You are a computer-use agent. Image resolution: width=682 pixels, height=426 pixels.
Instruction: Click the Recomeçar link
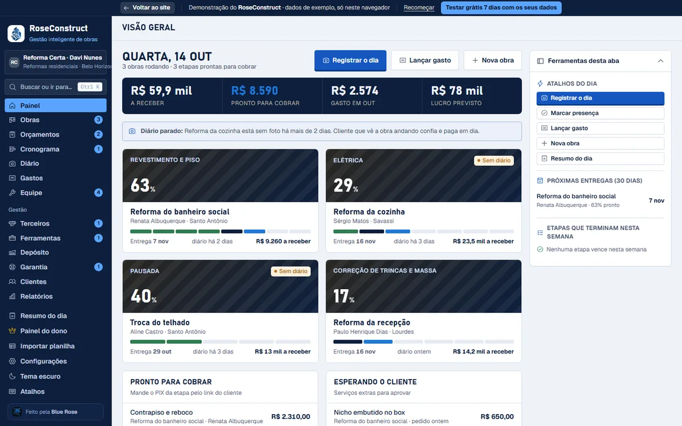419,8
